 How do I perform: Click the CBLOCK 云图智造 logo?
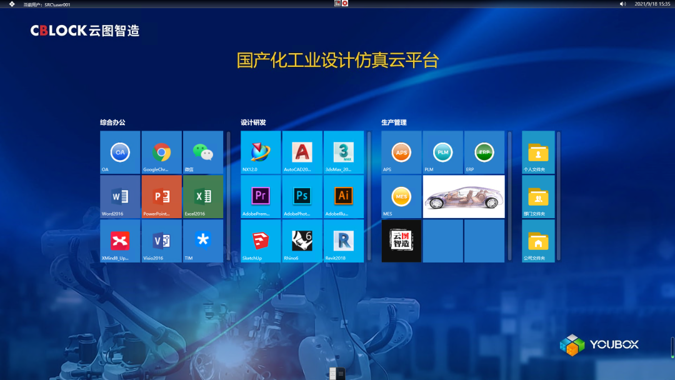point(85,31)
